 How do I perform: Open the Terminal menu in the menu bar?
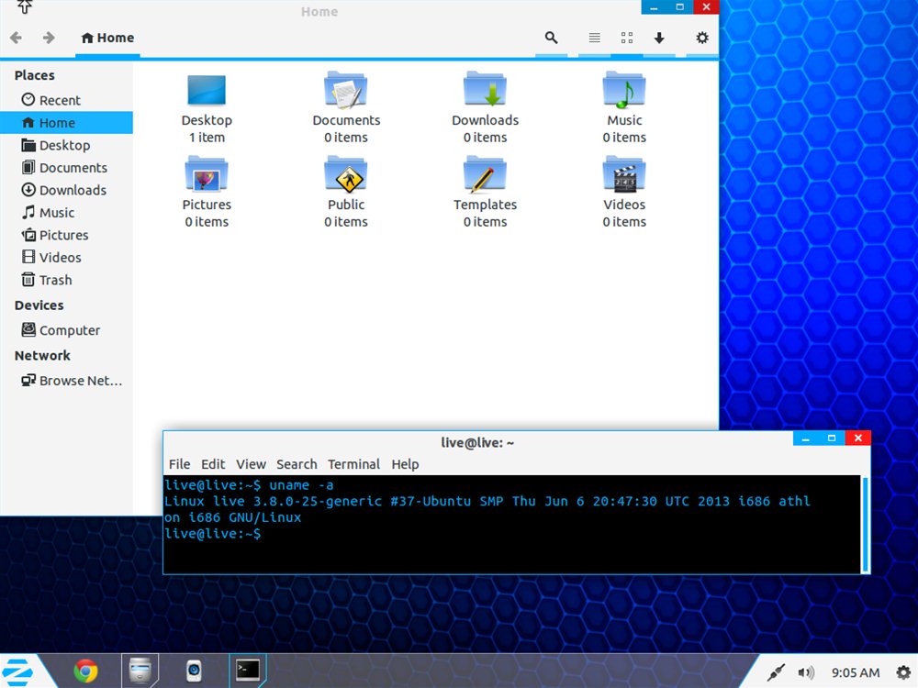353,464
